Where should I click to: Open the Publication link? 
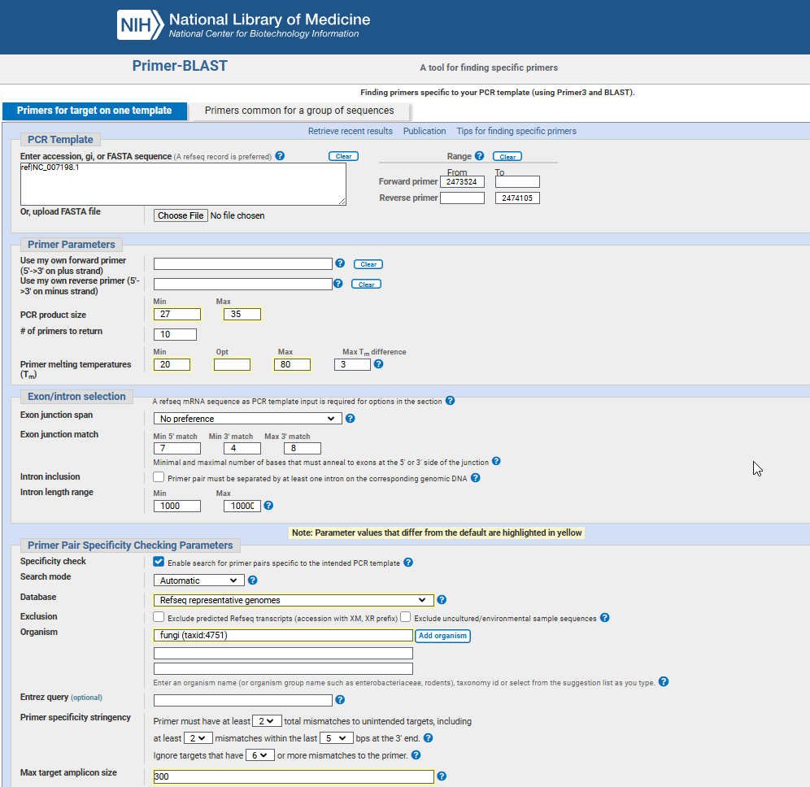click(425, 131)
